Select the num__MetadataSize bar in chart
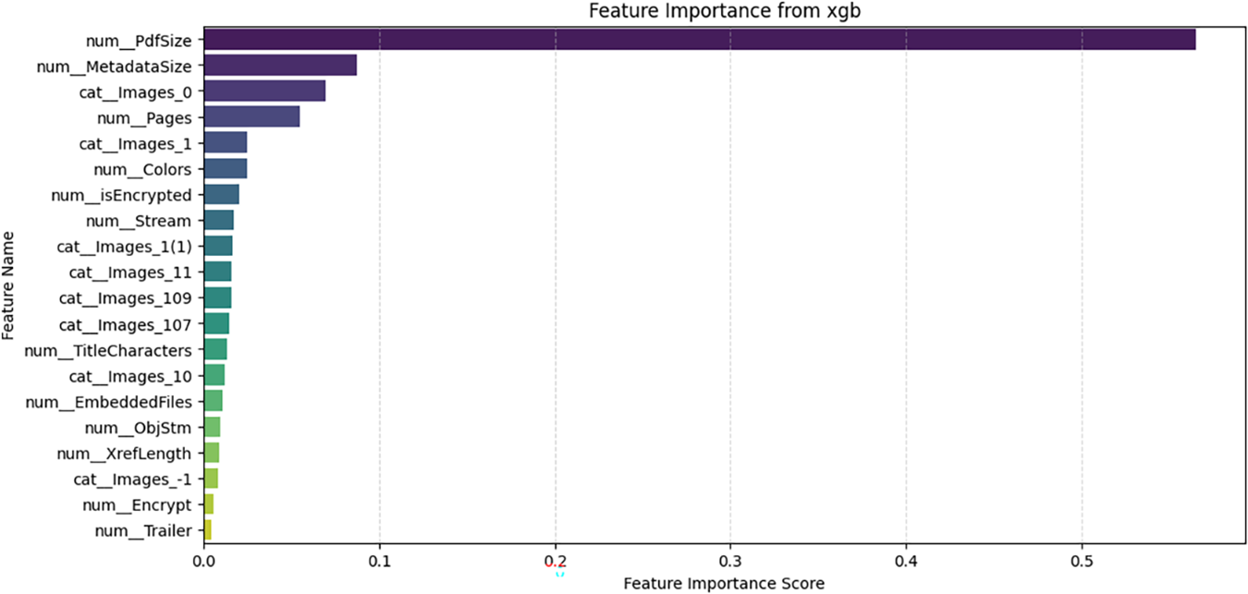 280,66
